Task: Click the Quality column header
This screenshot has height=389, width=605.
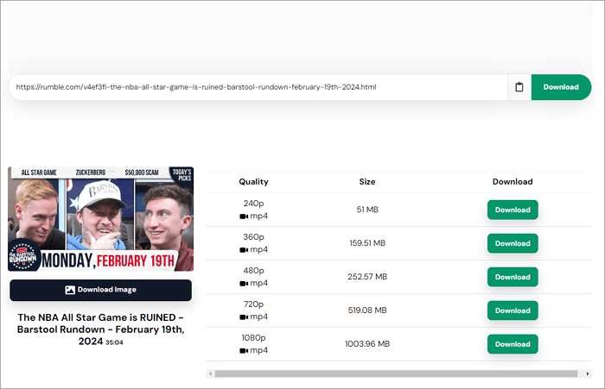Action: tap(253, 182)
